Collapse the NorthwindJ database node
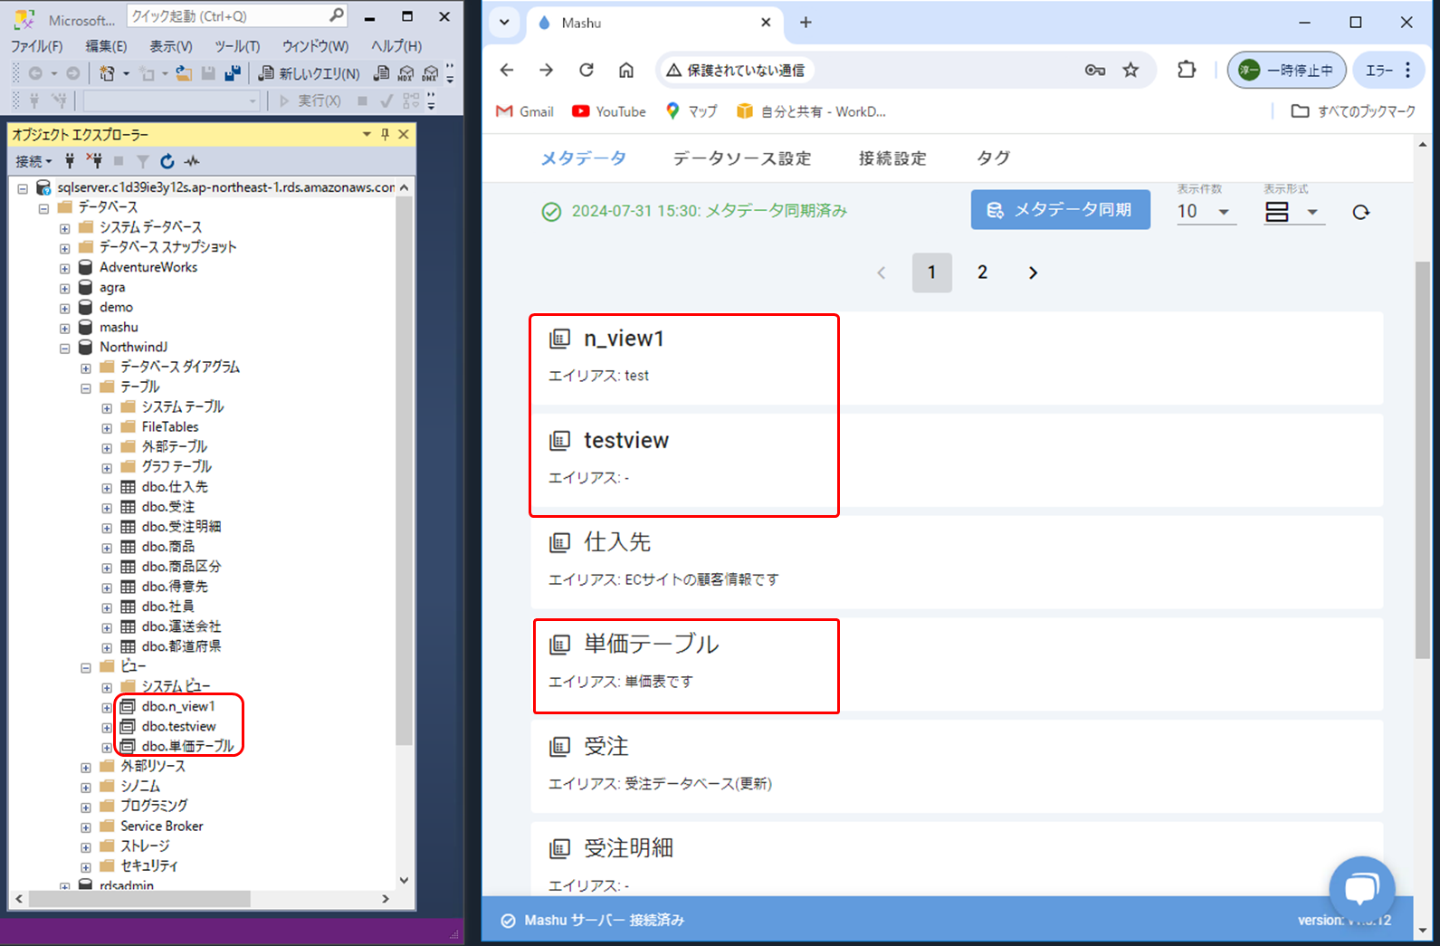This screenshot has width=1440, height=946. coord(64,348)
